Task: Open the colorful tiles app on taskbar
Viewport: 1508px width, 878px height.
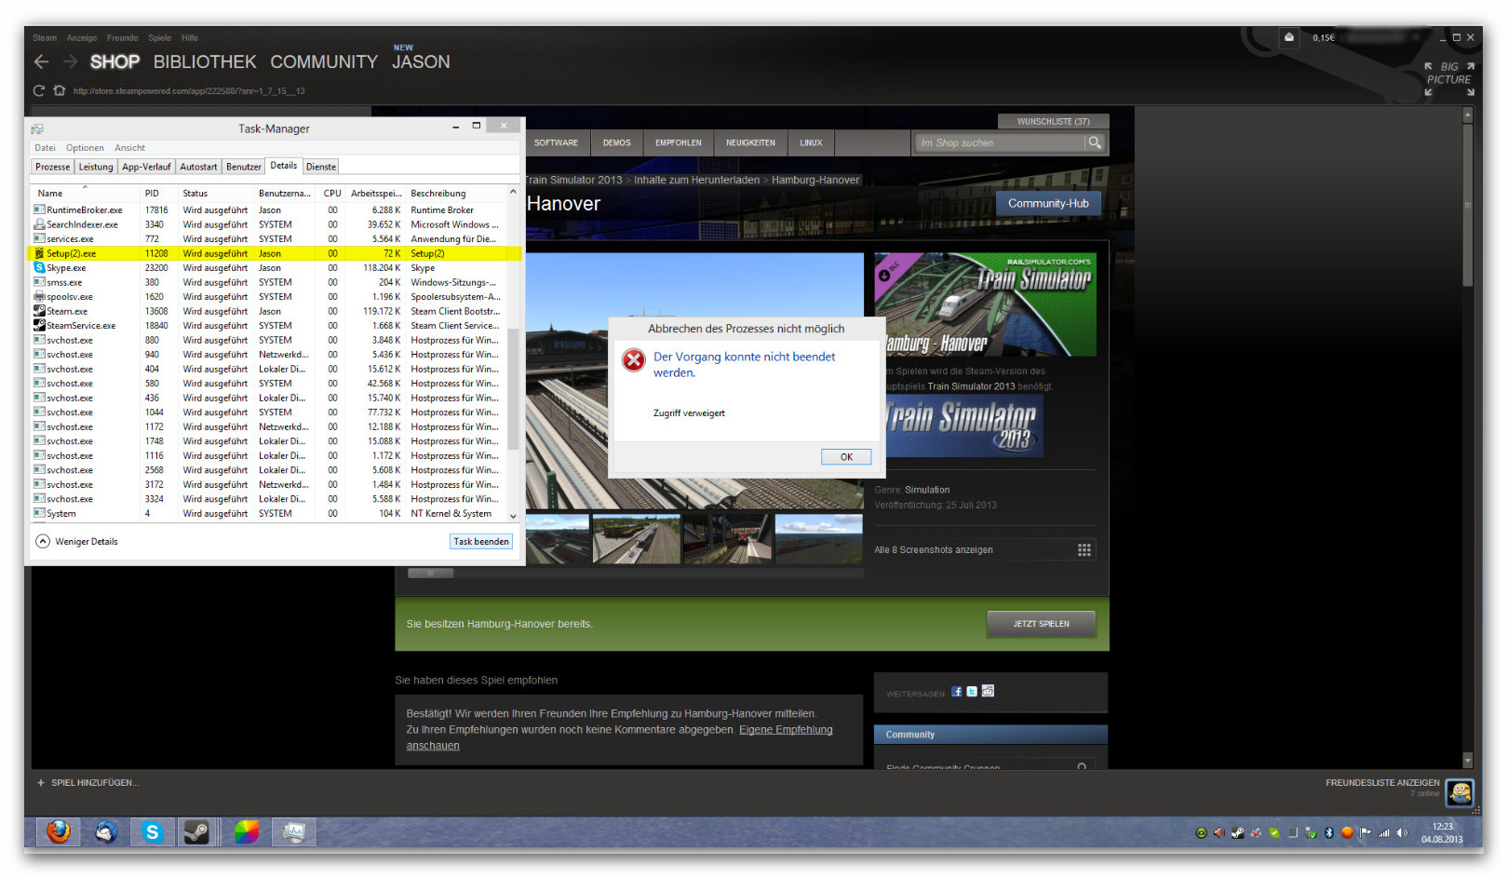Action: [247, 831]
